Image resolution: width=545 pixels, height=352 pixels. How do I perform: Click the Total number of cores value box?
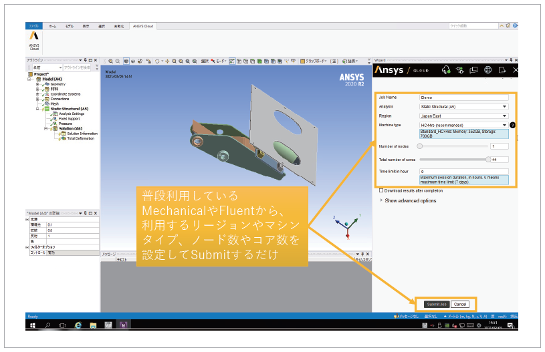pos(500,160)
